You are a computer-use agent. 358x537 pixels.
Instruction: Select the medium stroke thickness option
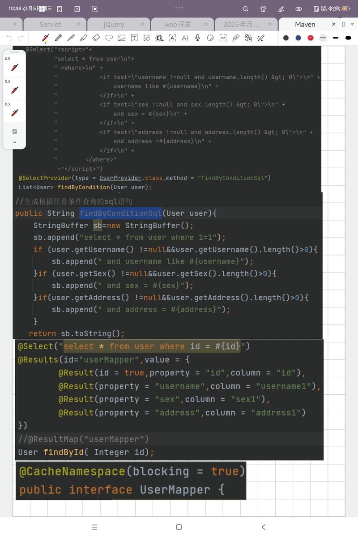point(335,38)
